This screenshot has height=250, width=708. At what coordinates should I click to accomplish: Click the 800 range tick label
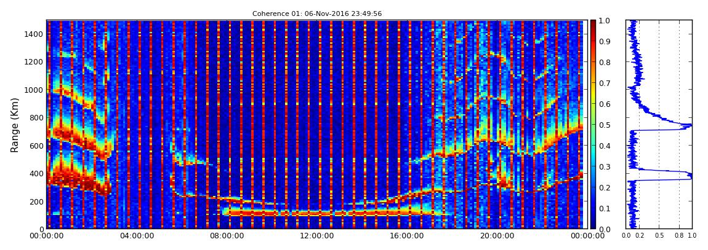point(36,117)
